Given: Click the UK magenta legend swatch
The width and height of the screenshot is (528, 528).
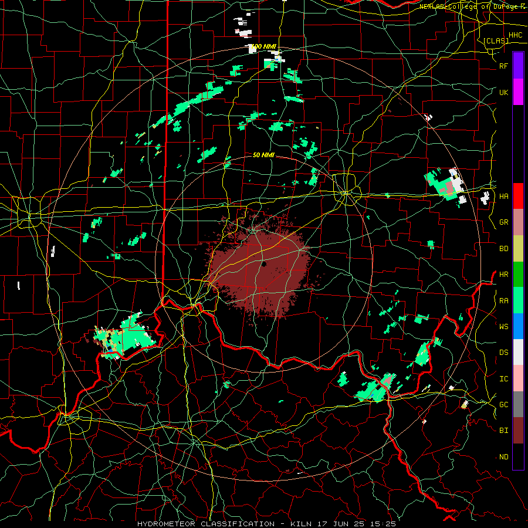Looking at the screenshot, I should click(518, 92).
